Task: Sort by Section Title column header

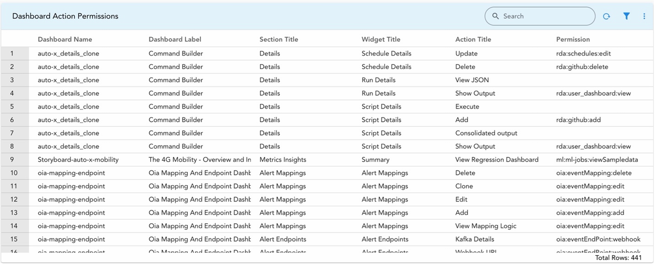Action: pos(279,39)
